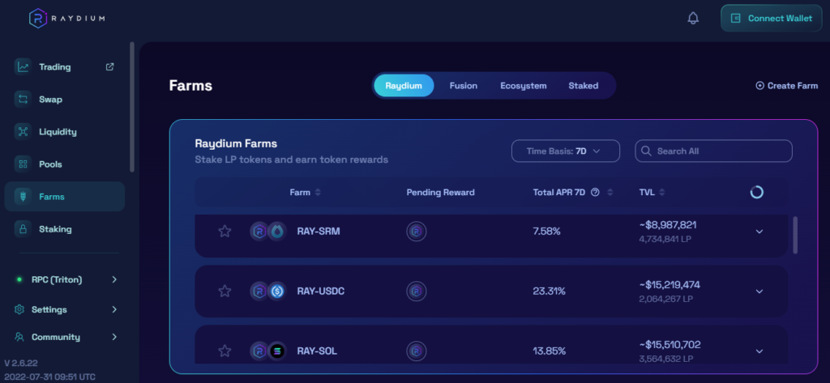Click the Create Farm link
Viewport: 830px width, 383px height.
786,86
